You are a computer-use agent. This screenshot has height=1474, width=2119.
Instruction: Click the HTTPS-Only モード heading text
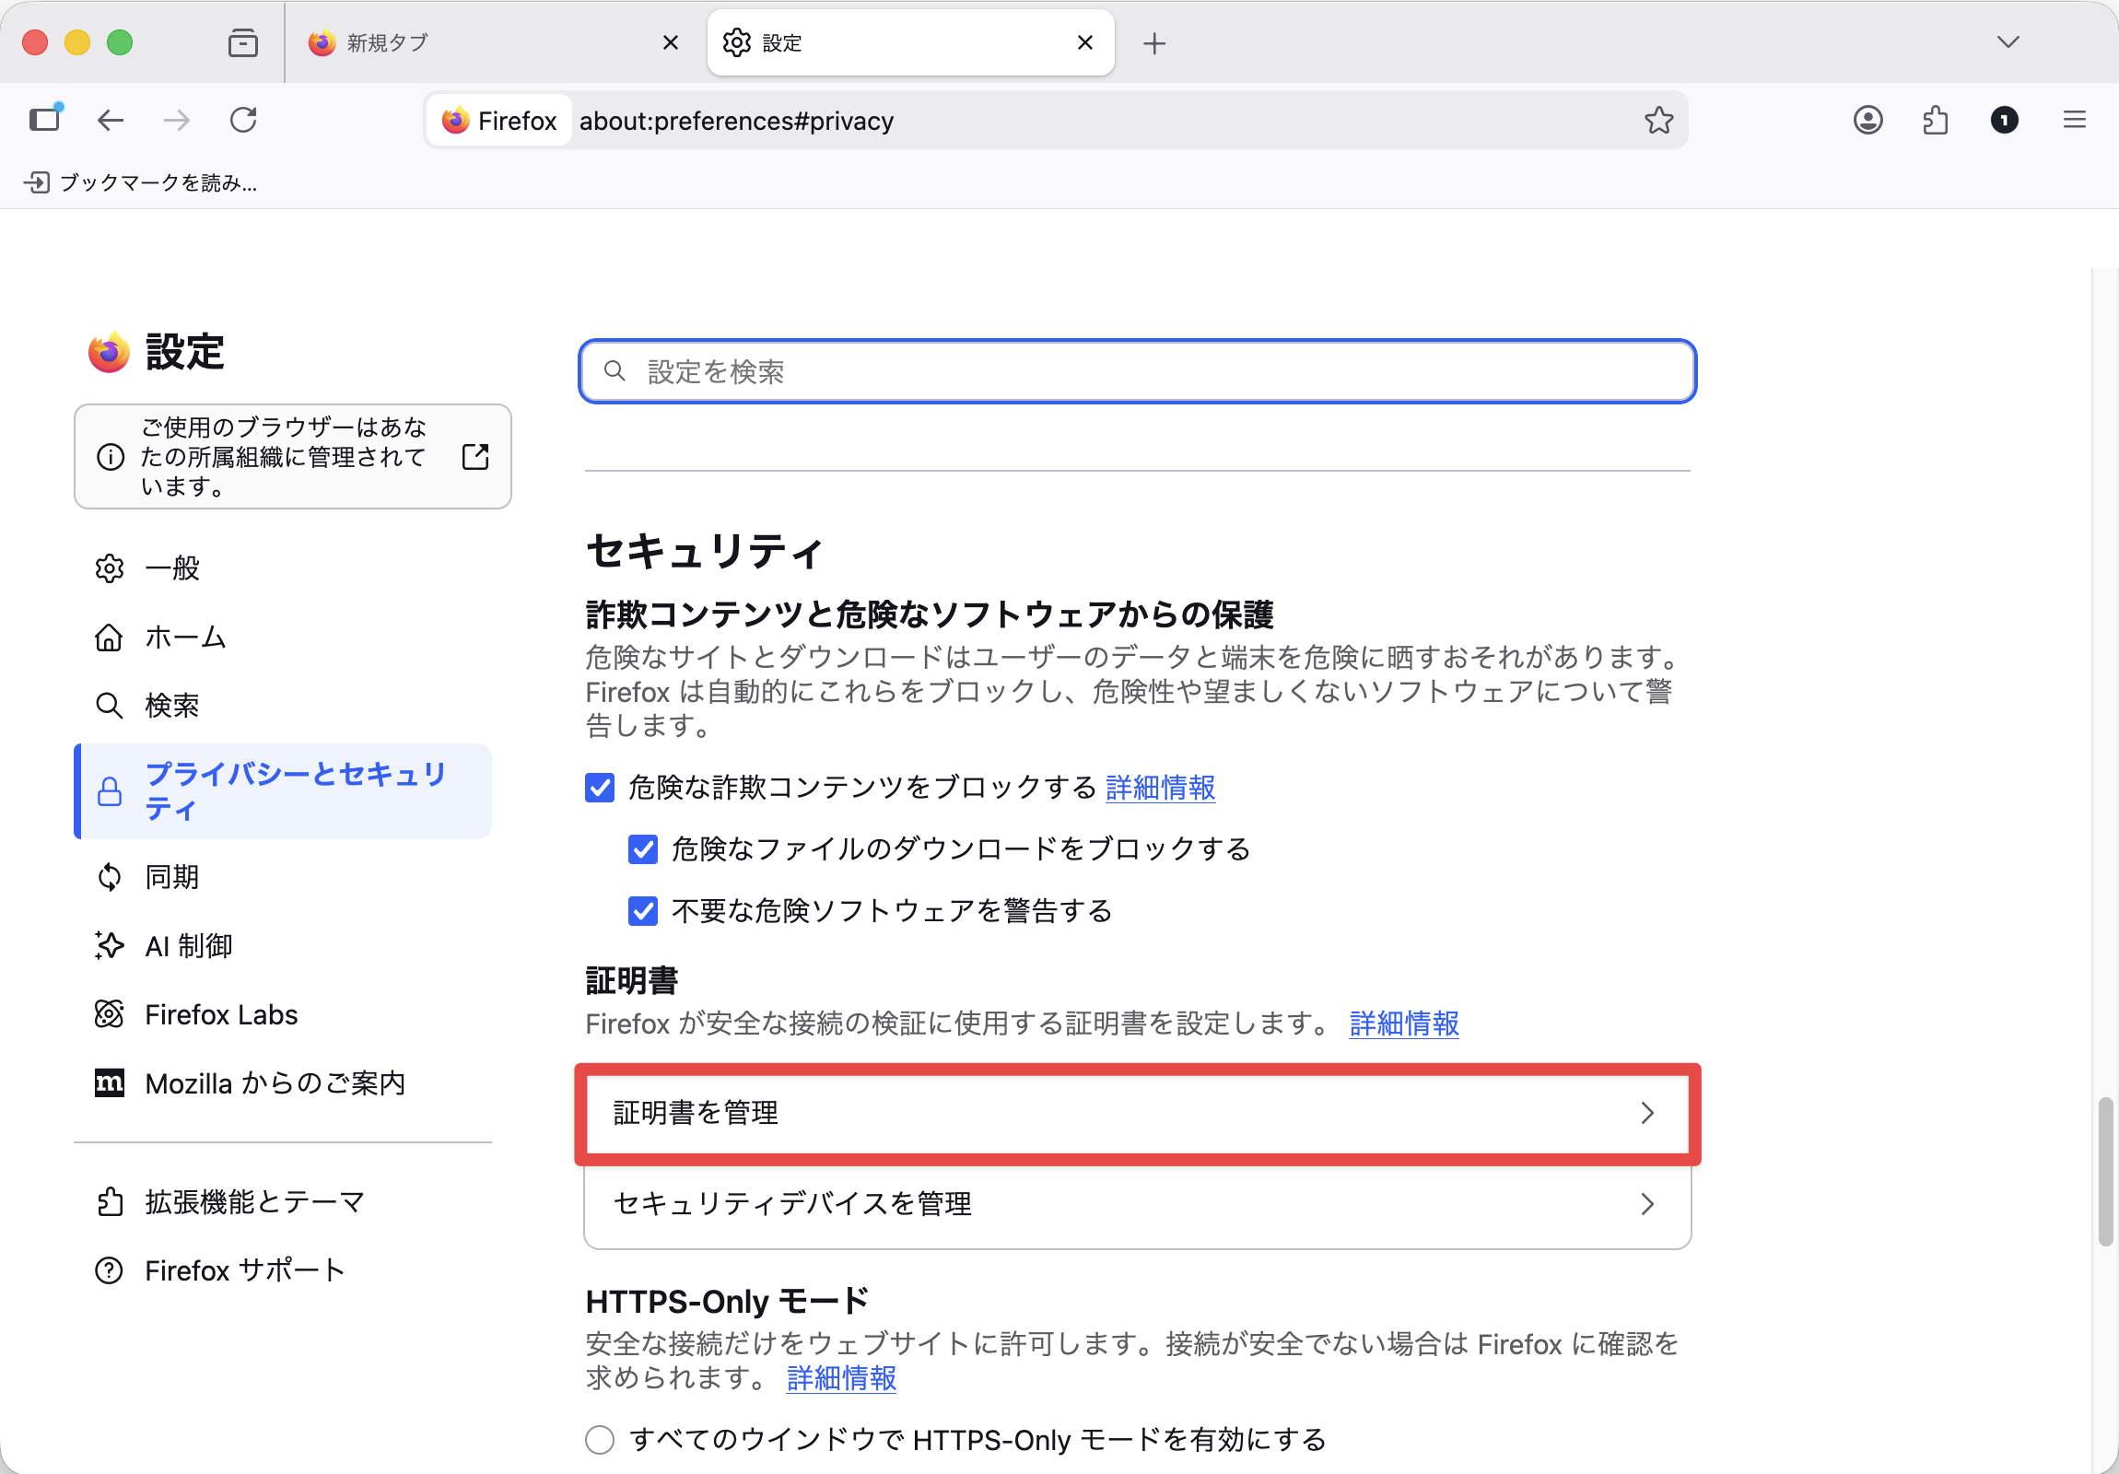(727, 1302)
